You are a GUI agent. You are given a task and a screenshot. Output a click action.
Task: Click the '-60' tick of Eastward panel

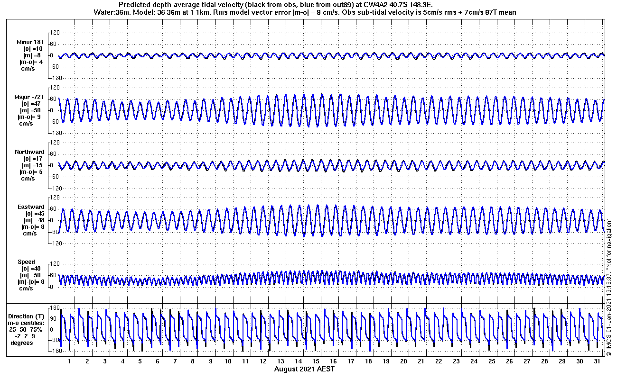click(54, 232)
